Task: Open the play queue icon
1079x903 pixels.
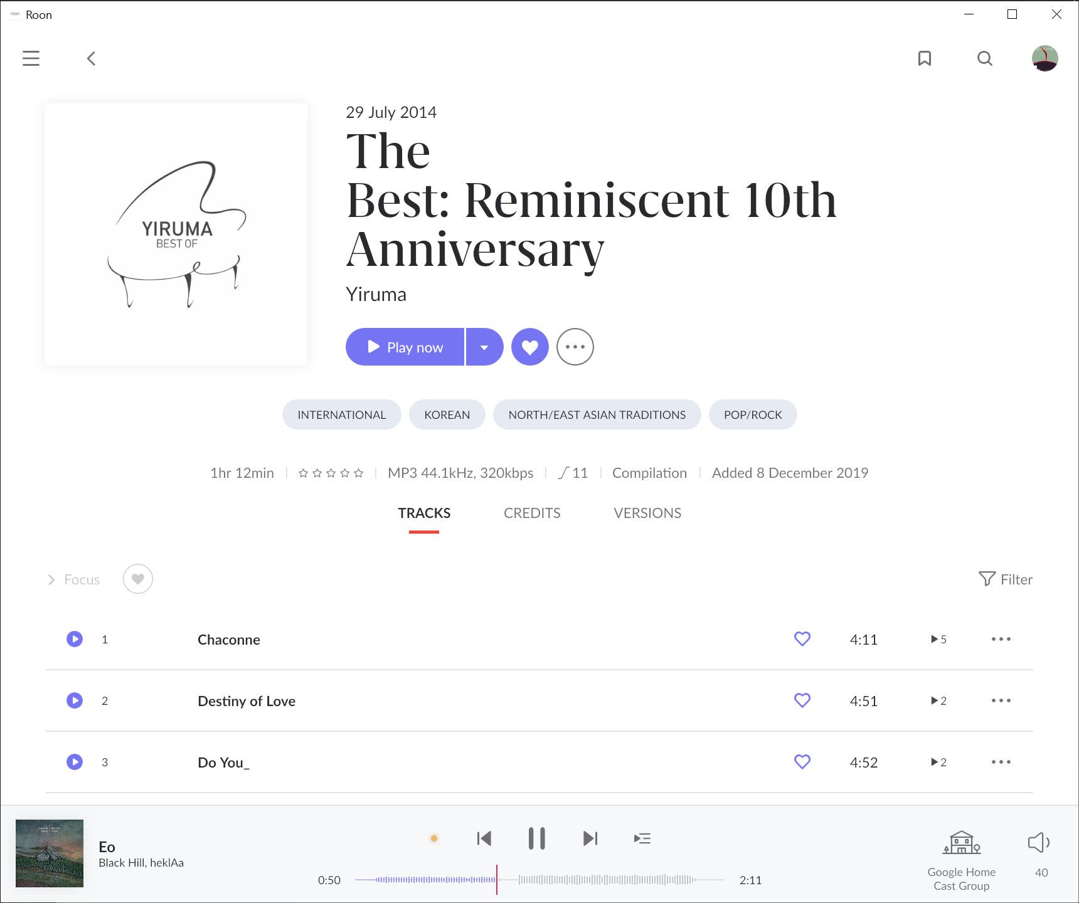Action: 642,838
